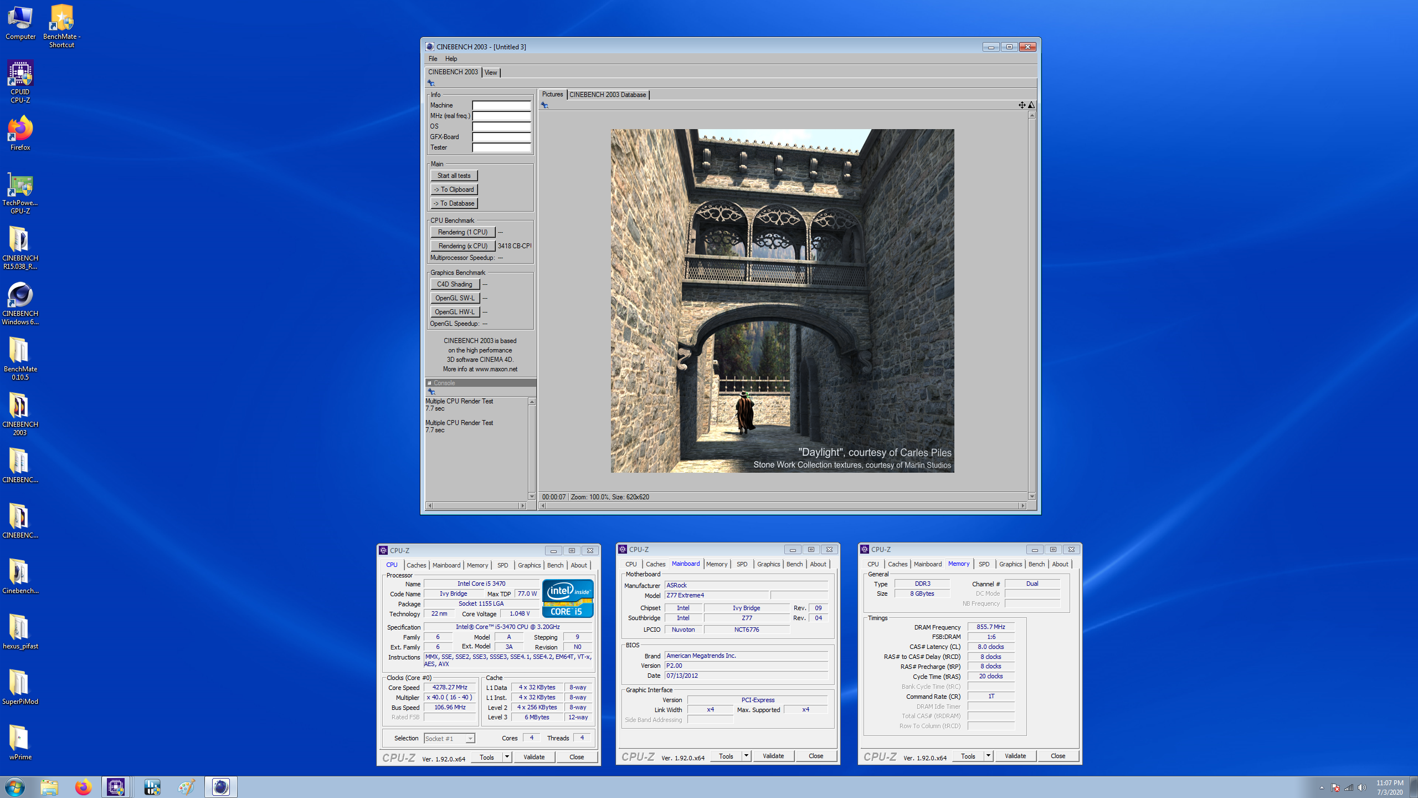Screen dimensions: 1418x798
Task: Click the zoom triangle icon in picture viewer
Action: click(1031, 105)
